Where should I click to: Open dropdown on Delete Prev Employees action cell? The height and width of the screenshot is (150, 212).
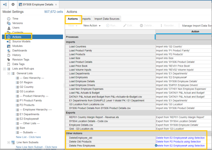pos(156,146)
